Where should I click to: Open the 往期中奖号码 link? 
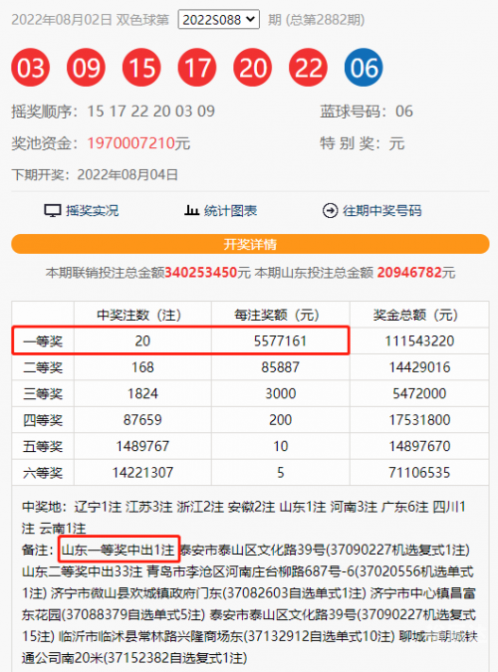[381, 211]
